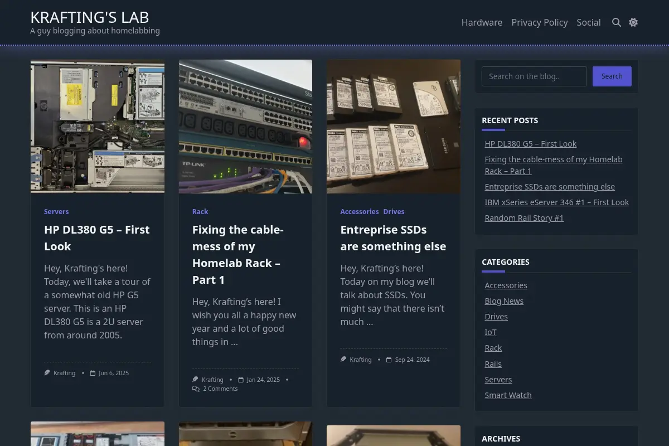Open the Social menu item
This screenshot has height=446, width=669.
589,22
